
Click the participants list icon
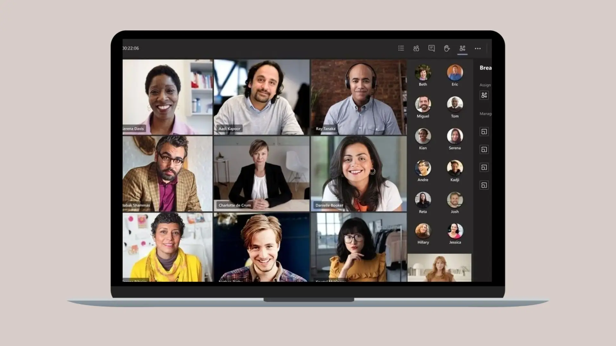point(416,48)
